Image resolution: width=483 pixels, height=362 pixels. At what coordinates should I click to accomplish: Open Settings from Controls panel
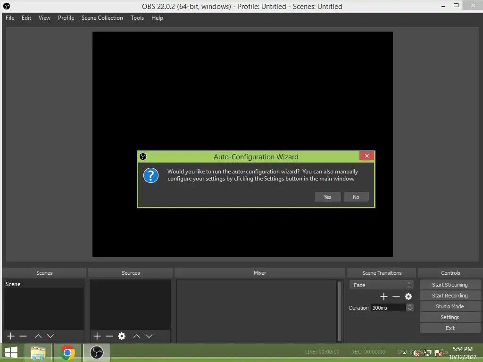(450, 317)
